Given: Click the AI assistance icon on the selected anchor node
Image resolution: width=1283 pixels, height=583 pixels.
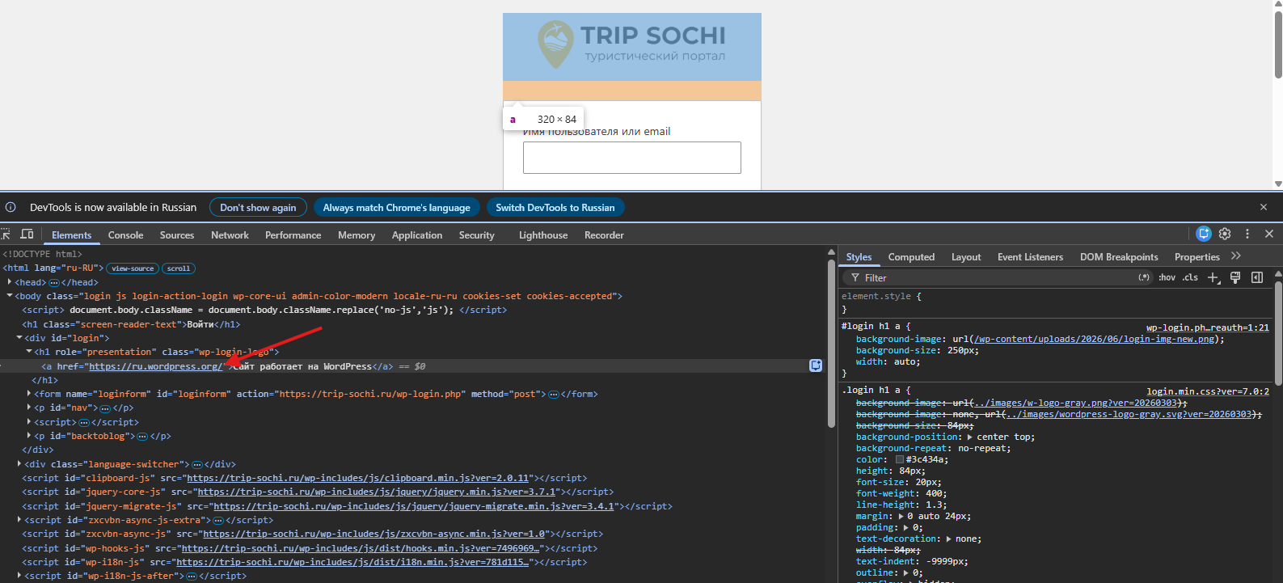Looking at the screenshot, I should pos(816,365).
